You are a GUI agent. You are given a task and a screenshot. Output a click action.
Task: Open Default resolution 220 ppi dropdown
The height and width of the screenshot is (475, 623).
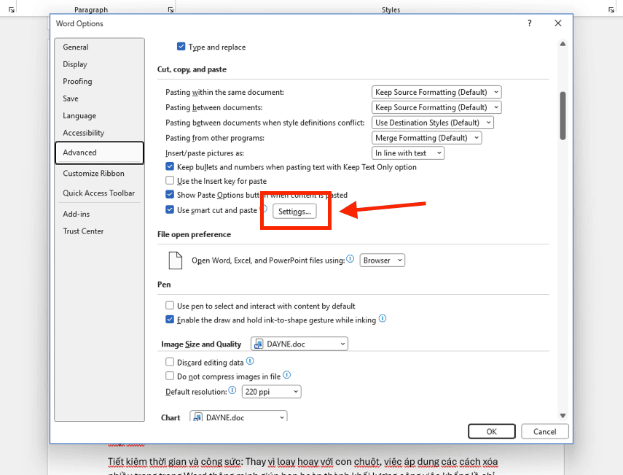point(271,392)
